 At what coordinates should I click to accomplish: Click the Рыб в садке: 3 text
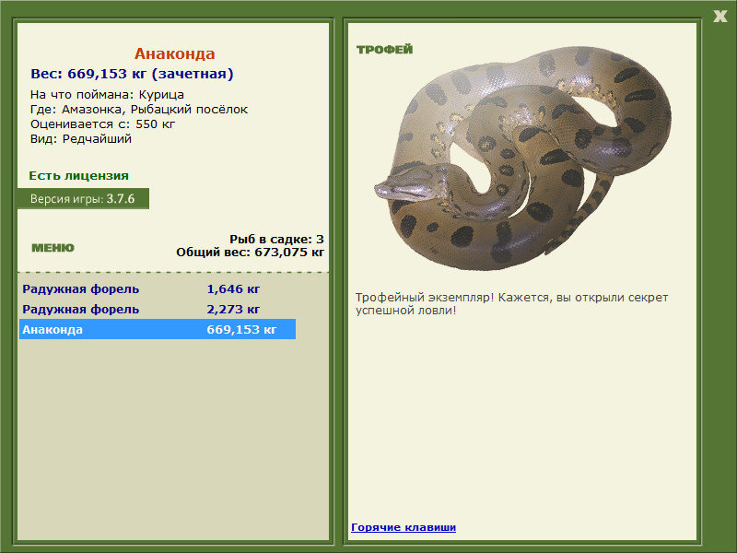pyautogui.click(x=277, y=239)
